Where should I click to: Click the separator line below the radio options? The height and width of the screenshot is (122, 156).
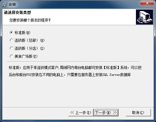click(73, 61)
